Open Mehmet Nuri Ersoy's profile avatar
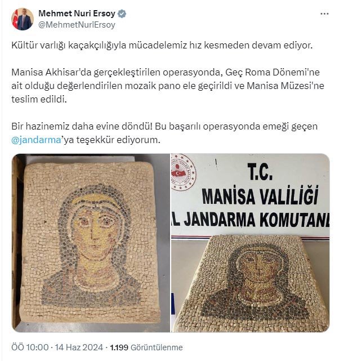This screenshot has width=339, height=361. pos(23,19)
